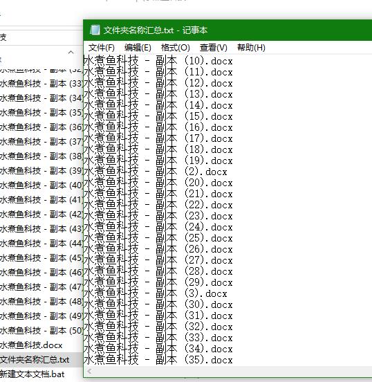The image size is (372, 382).
Task: Open the 帮助(H) menu in Notepad
Action: click(251, 48)
